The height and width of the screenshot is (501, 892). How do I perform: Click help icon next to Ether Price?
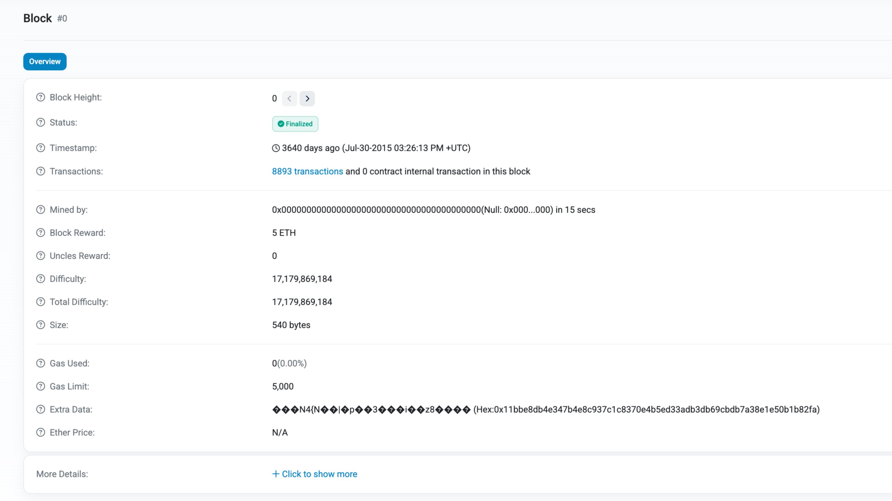(41, 433)
